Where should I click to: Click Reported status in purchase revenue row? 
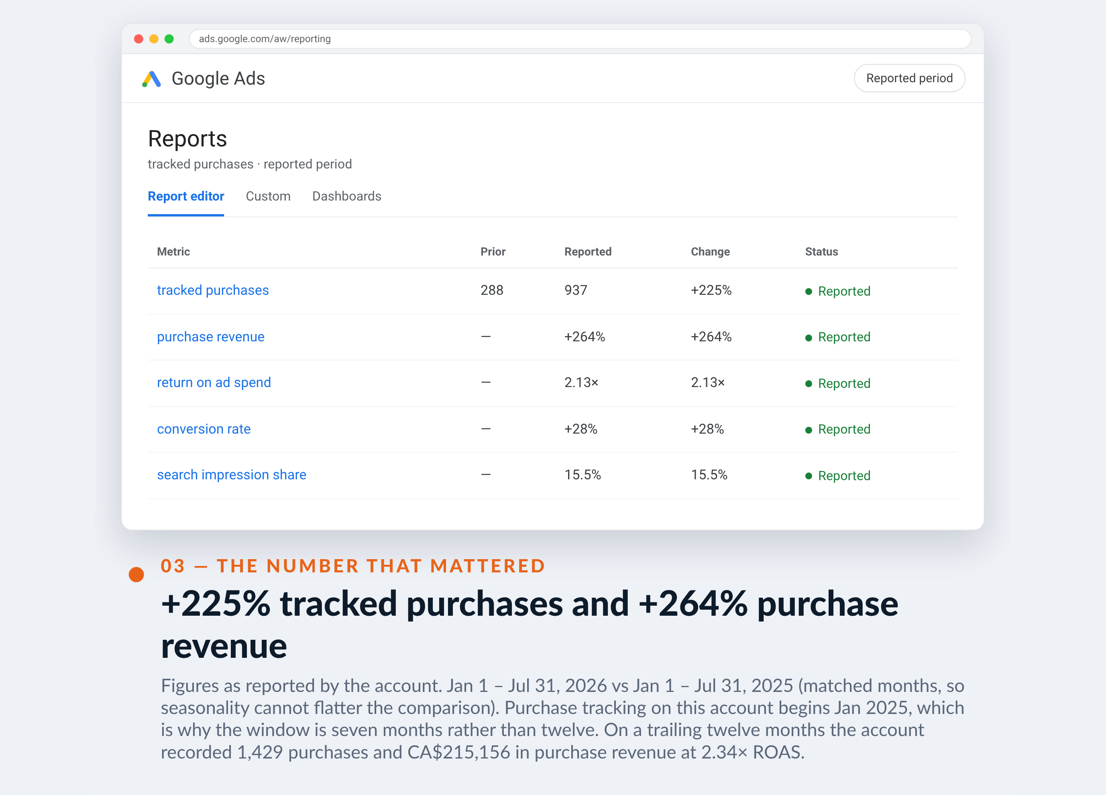[838, 337]
